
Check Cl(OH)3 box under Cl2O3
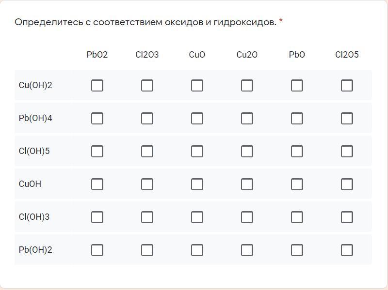tap(147, 217)
